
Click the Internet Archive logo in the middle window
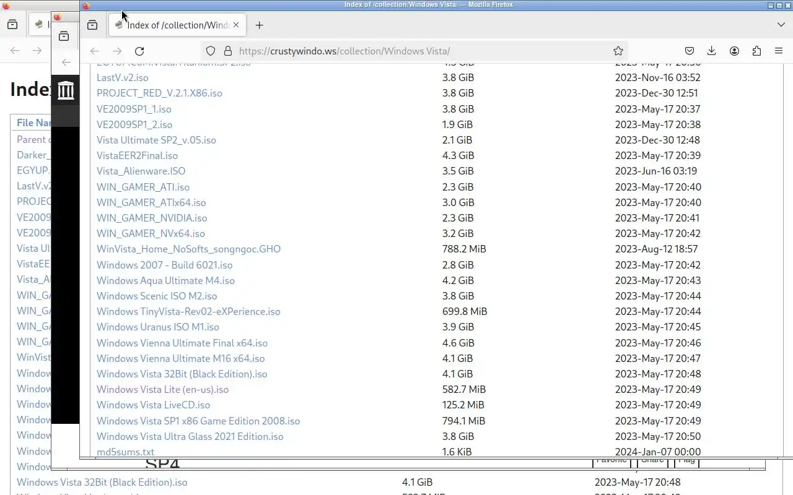tap(66, 90)
